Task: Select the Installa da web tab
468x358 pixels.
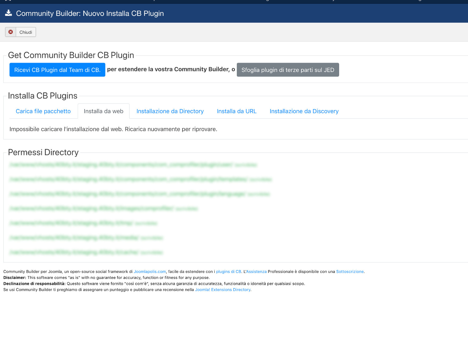Action: (x=104, y=111)
